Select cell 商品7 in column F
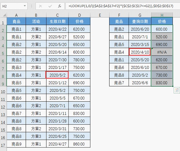The image size is (180, 151). tap(119, 83)
